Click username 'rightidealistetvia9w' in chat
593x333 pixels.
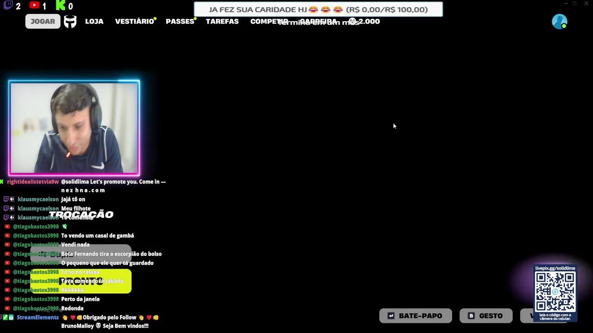33,182
